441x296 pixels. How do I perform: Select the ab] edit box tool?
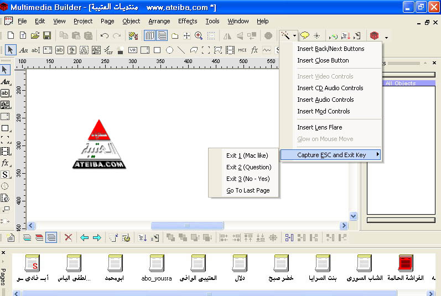[x=35, y=50]
